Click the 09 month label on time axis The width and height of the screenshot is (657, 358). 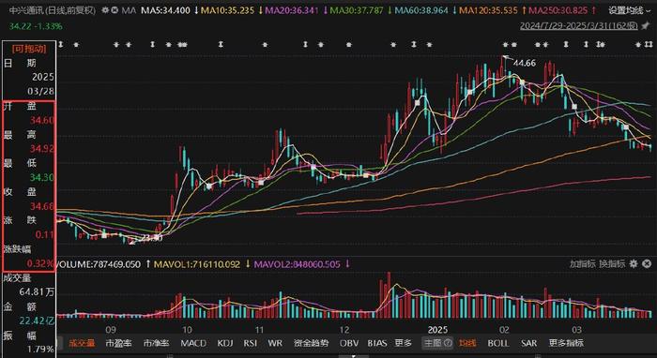(x=111, y=329)
